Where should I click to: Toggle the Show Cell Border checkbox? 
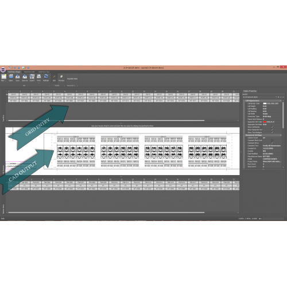(272, 127)
